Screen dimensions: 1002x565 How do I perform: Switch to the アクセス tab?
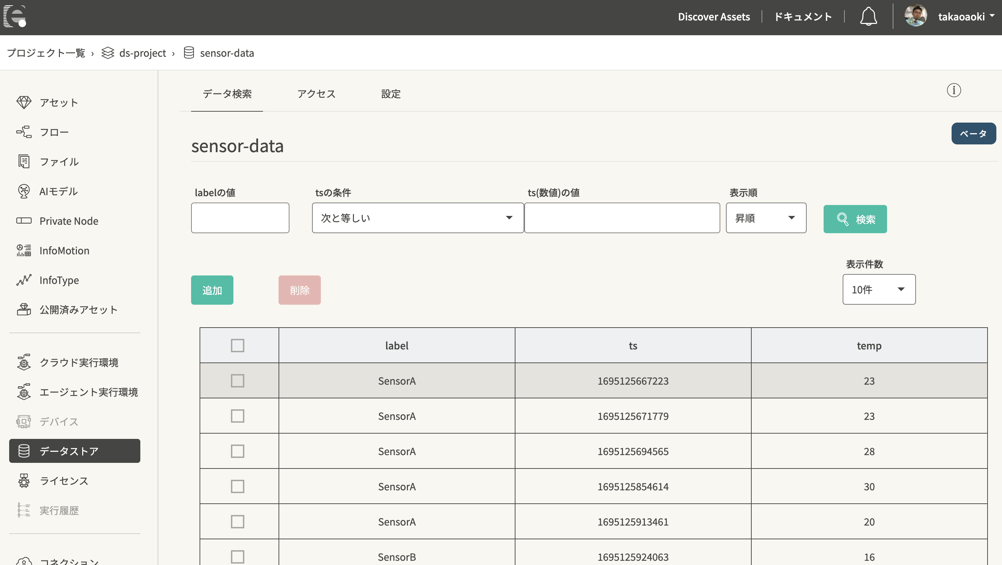tap(316, 94)
